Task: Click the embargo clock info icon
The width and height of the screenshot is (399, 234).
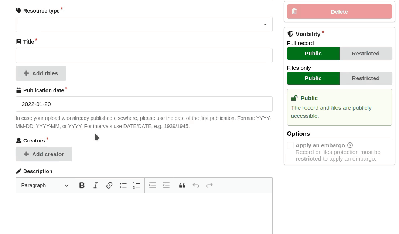Action: tap(350, 145)
